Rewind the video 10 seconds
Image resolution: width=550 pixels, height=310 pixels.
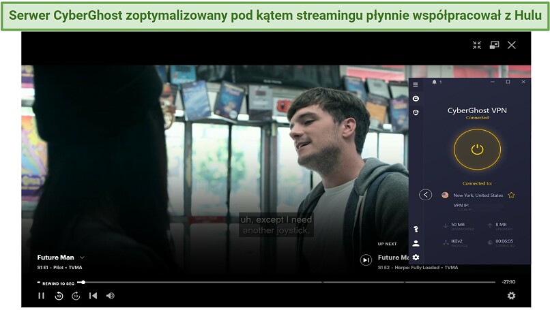59,296
